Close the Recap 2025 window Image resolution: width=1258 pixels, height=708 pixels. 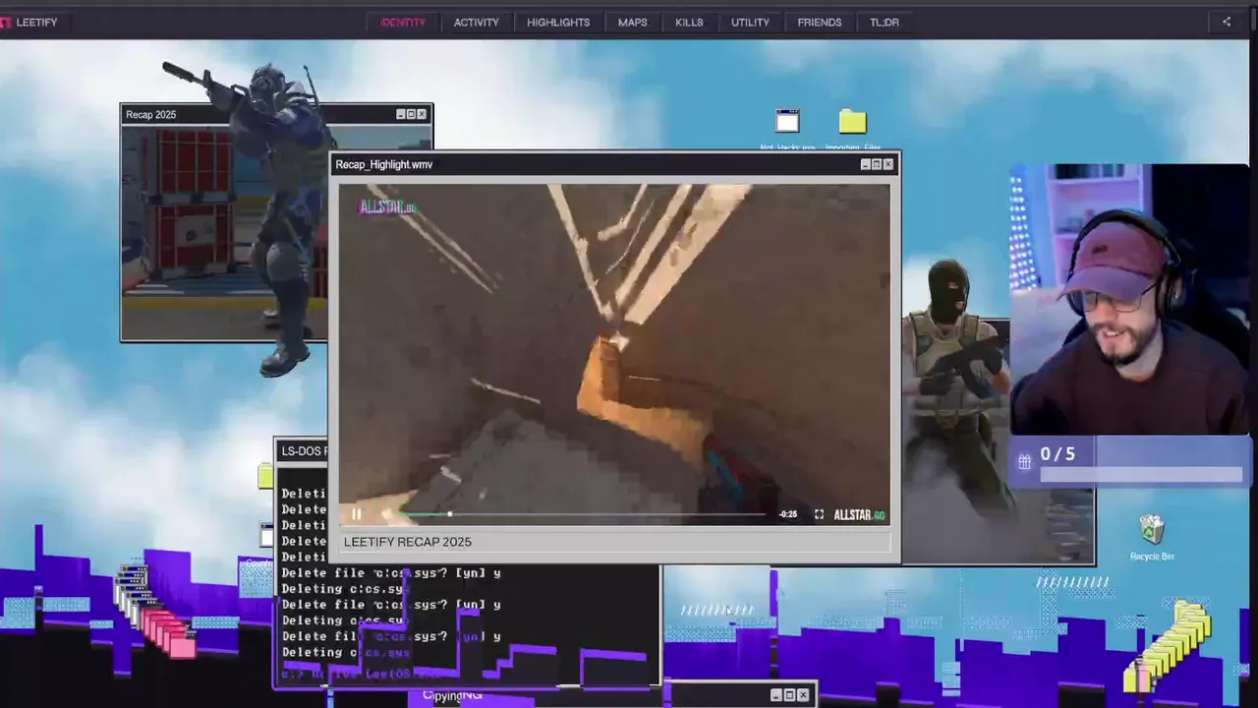(x=422, y=114)
